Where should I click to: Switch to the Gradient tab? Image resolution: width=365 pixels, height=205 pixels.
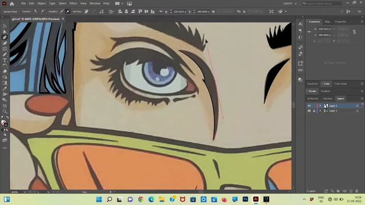click(x=326, y=91)
